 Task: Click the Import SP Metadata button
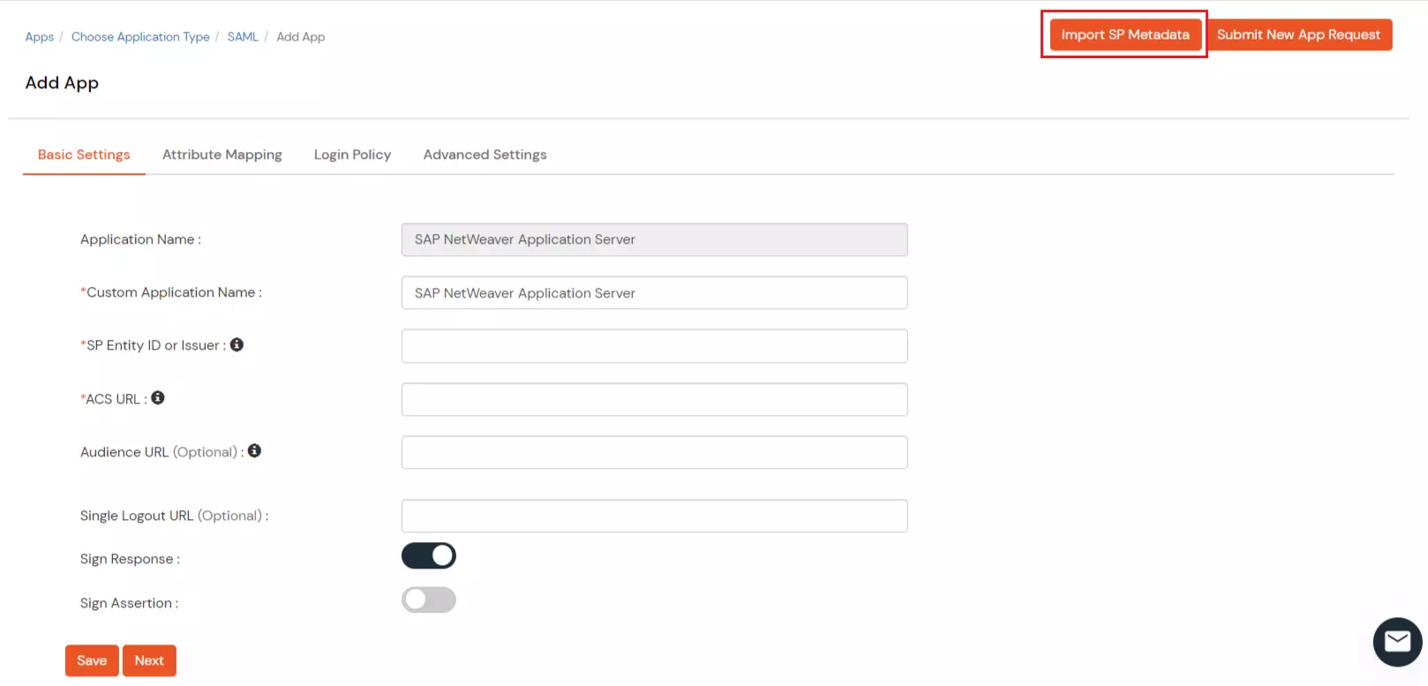(x=1125, y=34)
